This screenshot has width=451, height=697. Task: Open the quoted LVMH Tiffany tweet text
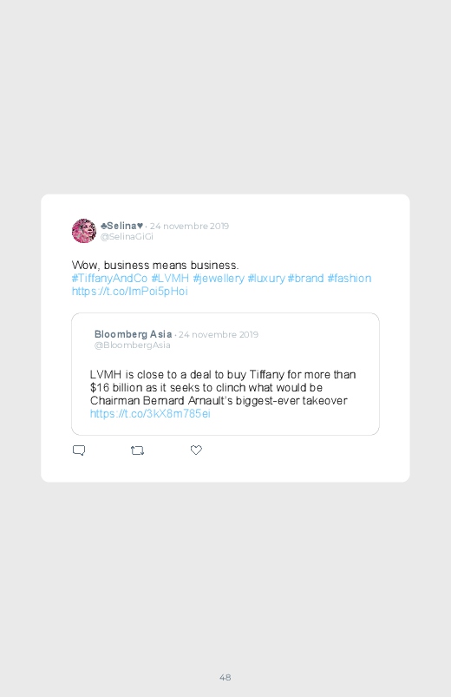(x=223, y=388)
